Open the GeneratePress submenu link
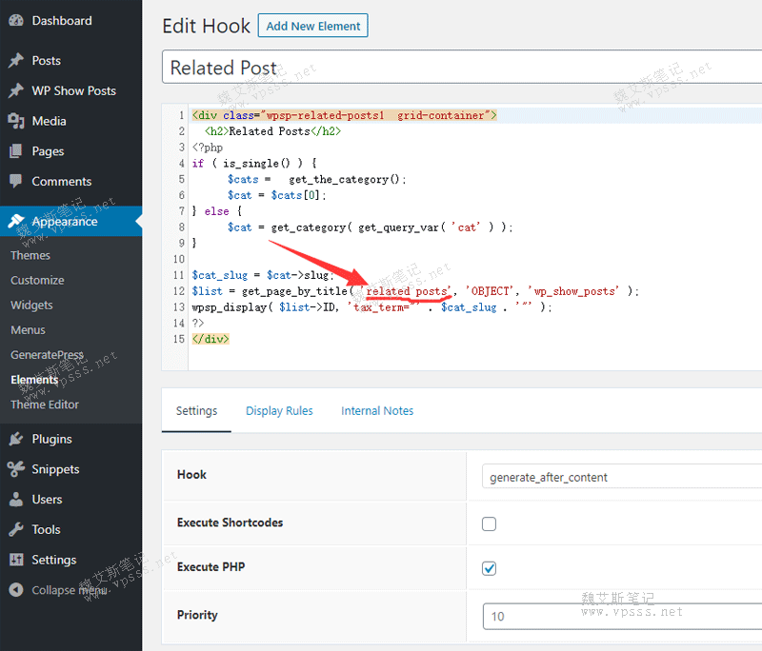This screenshot has width=762, height=651. click(47, 355)
